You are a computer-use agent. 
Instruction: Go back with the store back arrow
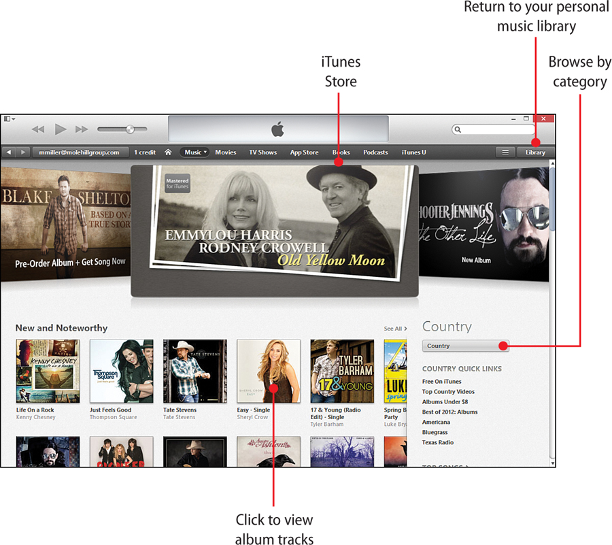point(9,152)
